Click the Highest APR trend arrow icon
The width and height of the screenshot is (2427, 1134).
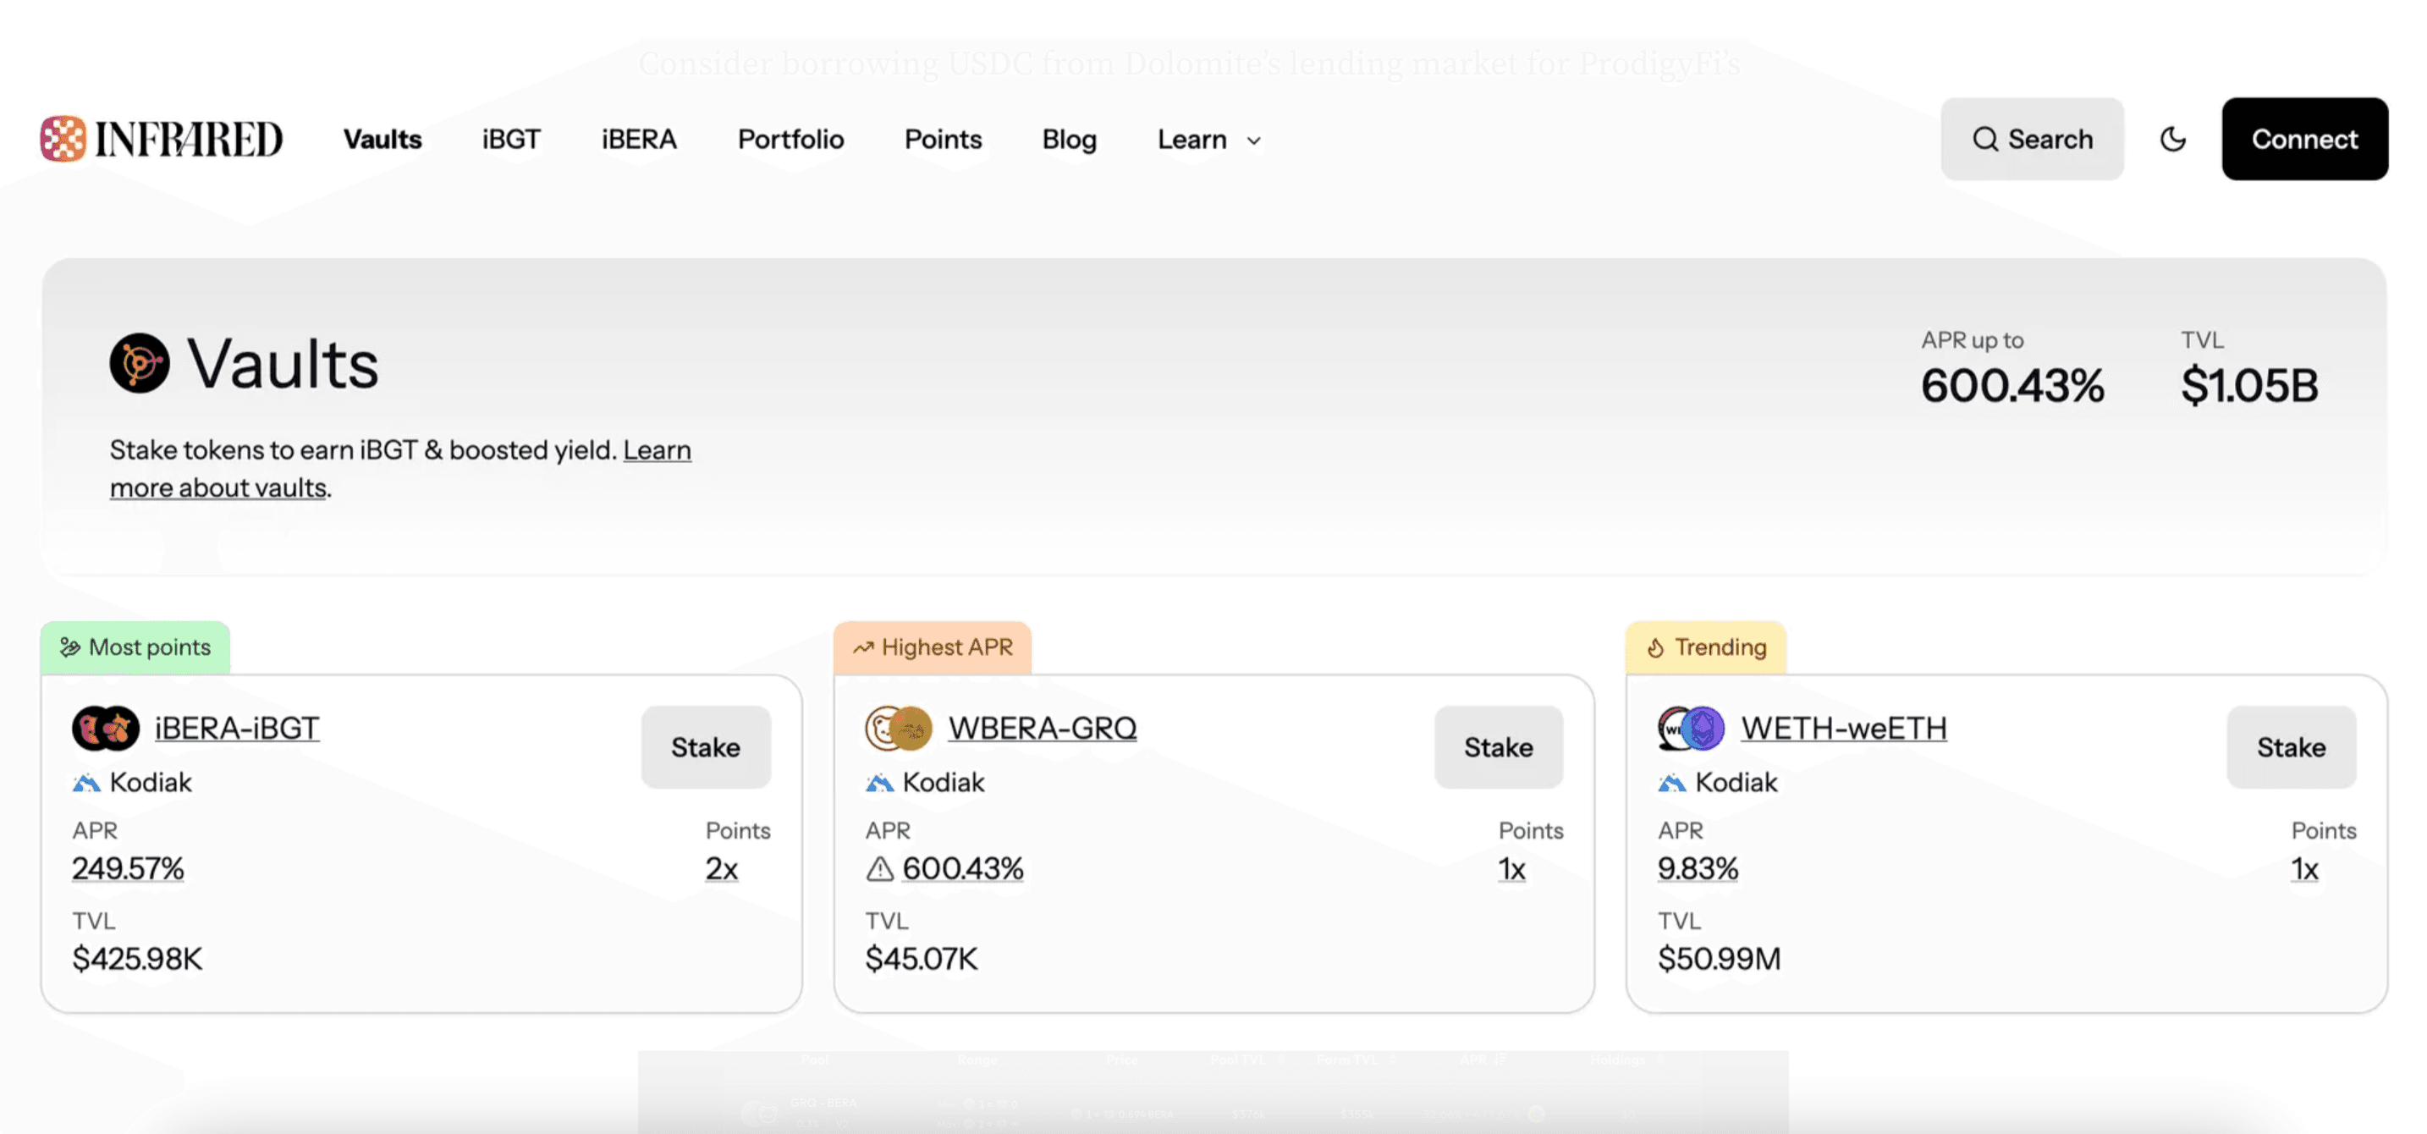pos(863,647)
